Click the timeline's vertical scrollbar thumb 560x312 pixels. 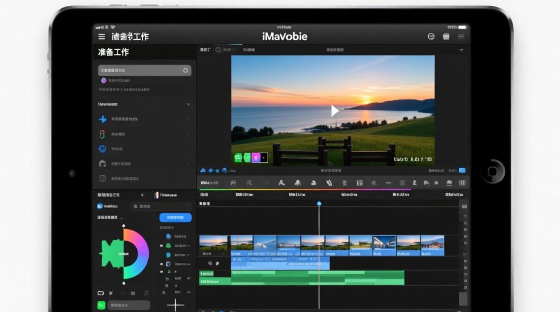463,299
